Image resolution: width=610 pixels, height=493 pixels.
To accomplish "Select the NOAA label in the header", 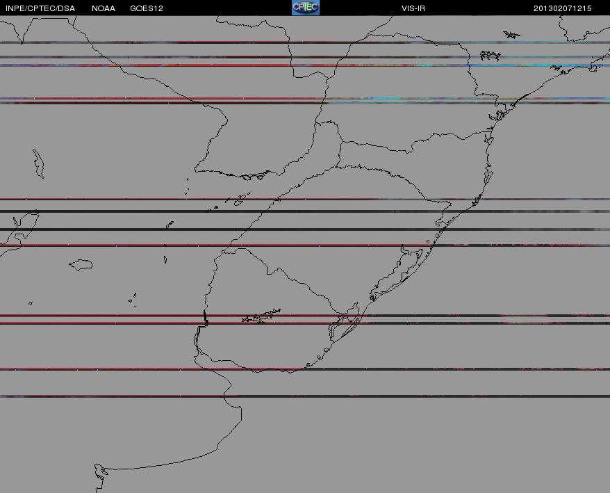I will 104,8.
